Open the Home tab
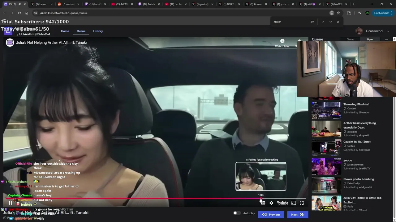Image resolution: width=396 pixels, height=222 pixels. pos(65,31)
